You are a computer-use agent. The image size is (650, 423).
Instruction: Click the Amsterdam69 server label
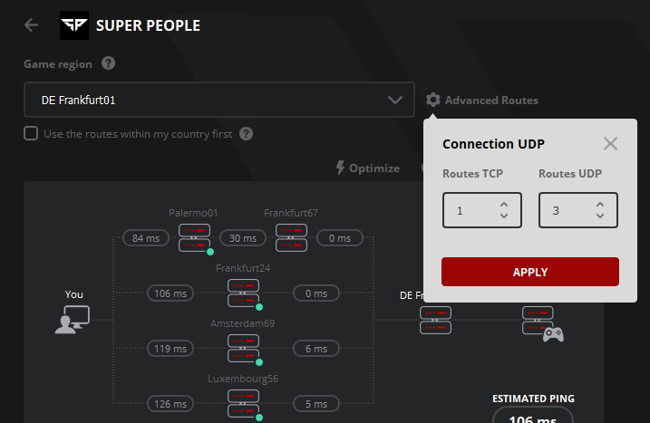243,323
